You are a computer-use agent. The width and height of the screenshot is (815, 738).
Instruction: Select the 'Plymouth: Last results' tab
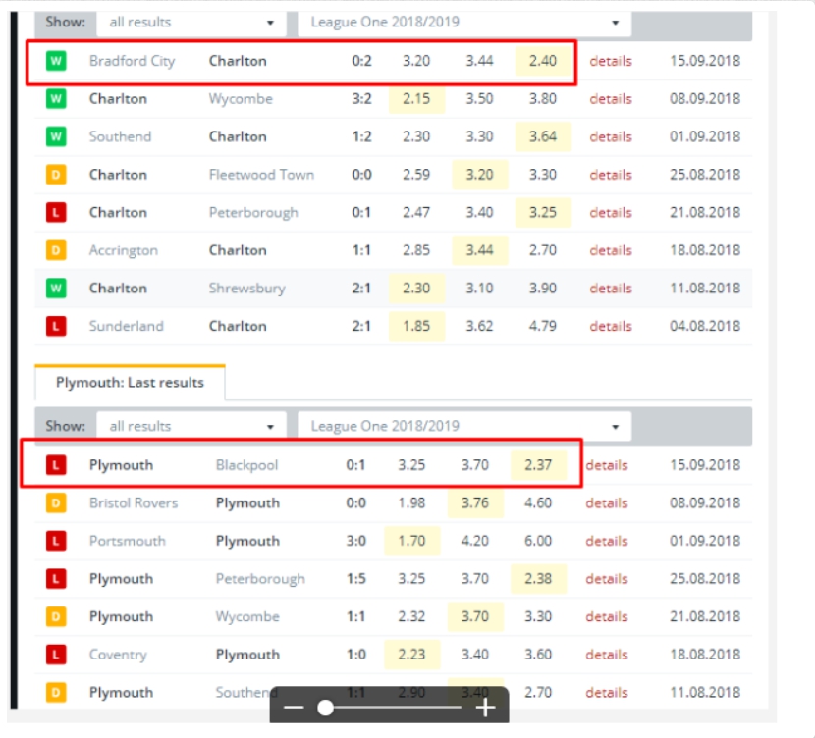click(130, 383)
